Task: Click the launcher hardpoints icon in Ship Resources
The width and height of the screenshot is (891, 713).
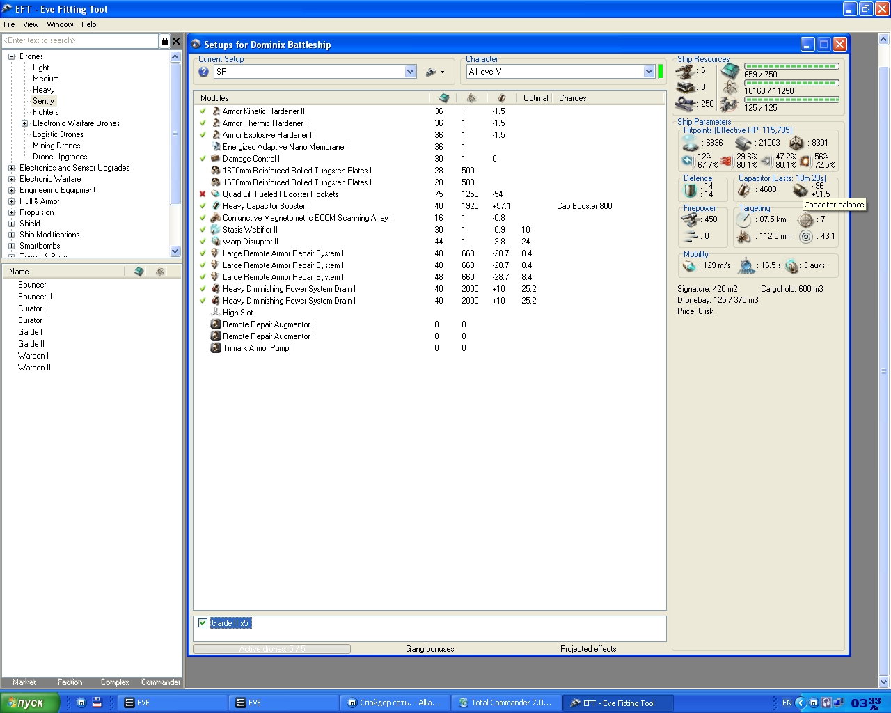Action: (686, 88)
